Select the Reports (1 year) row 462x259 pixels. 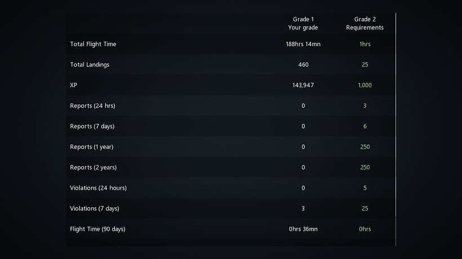tap(91, 147)
